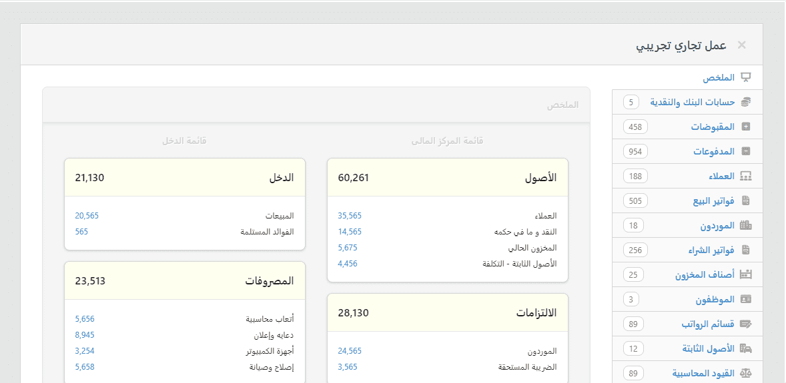Click the journal entries scale icon
The image size is (786, 383).
click(x=746, y=373)
